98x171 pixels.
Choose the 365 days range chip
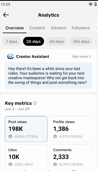[81, 41]
